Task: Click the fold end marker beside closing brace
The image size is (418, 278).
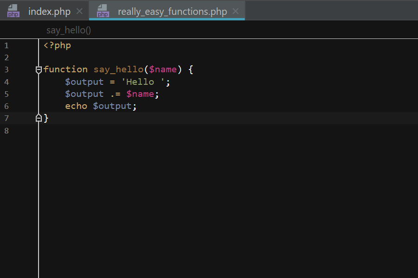Action: pyautogui.click(x=39, y=118)
